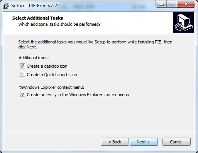
Task: Click the instruction text about installing PIE
Action: point(95,45)
